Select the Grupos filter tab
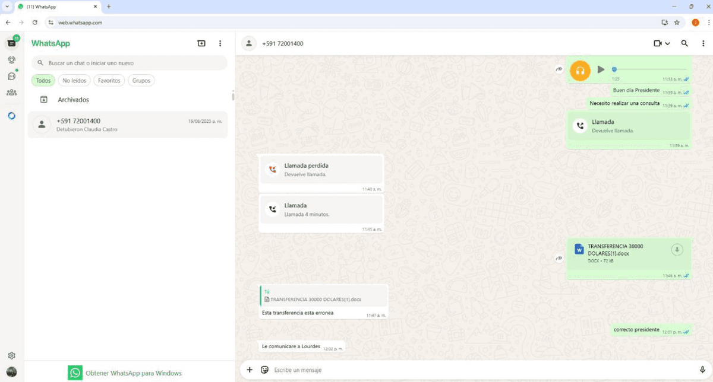Screen dimensions: 713x382 point(141,81)
